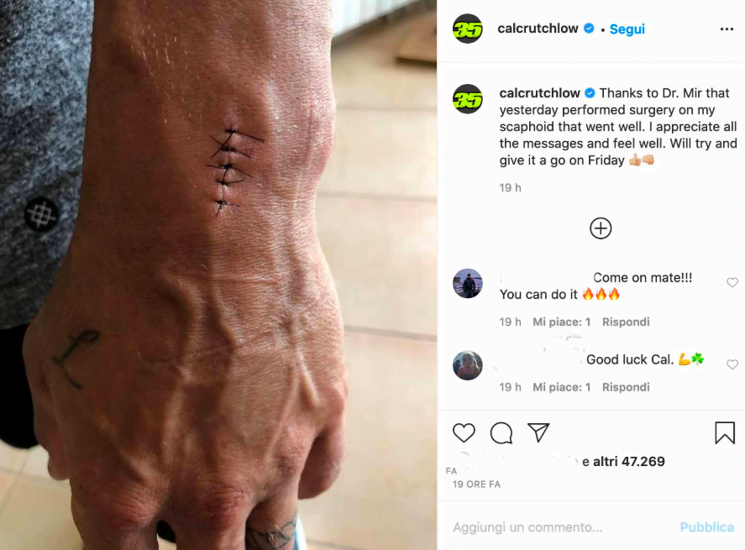Click Segui to follow calcrutchlow

[x=627, y=29]
